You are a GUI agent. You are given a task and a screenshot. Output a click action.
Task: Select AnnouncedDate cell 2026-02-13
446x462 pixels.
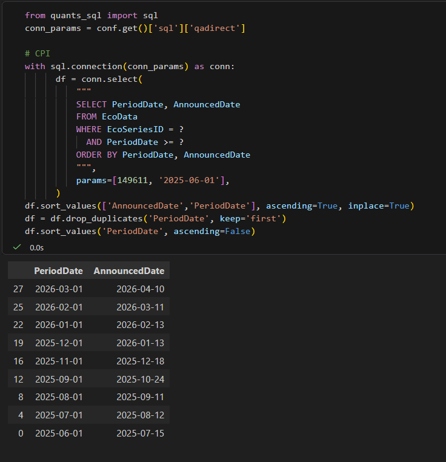140,325
